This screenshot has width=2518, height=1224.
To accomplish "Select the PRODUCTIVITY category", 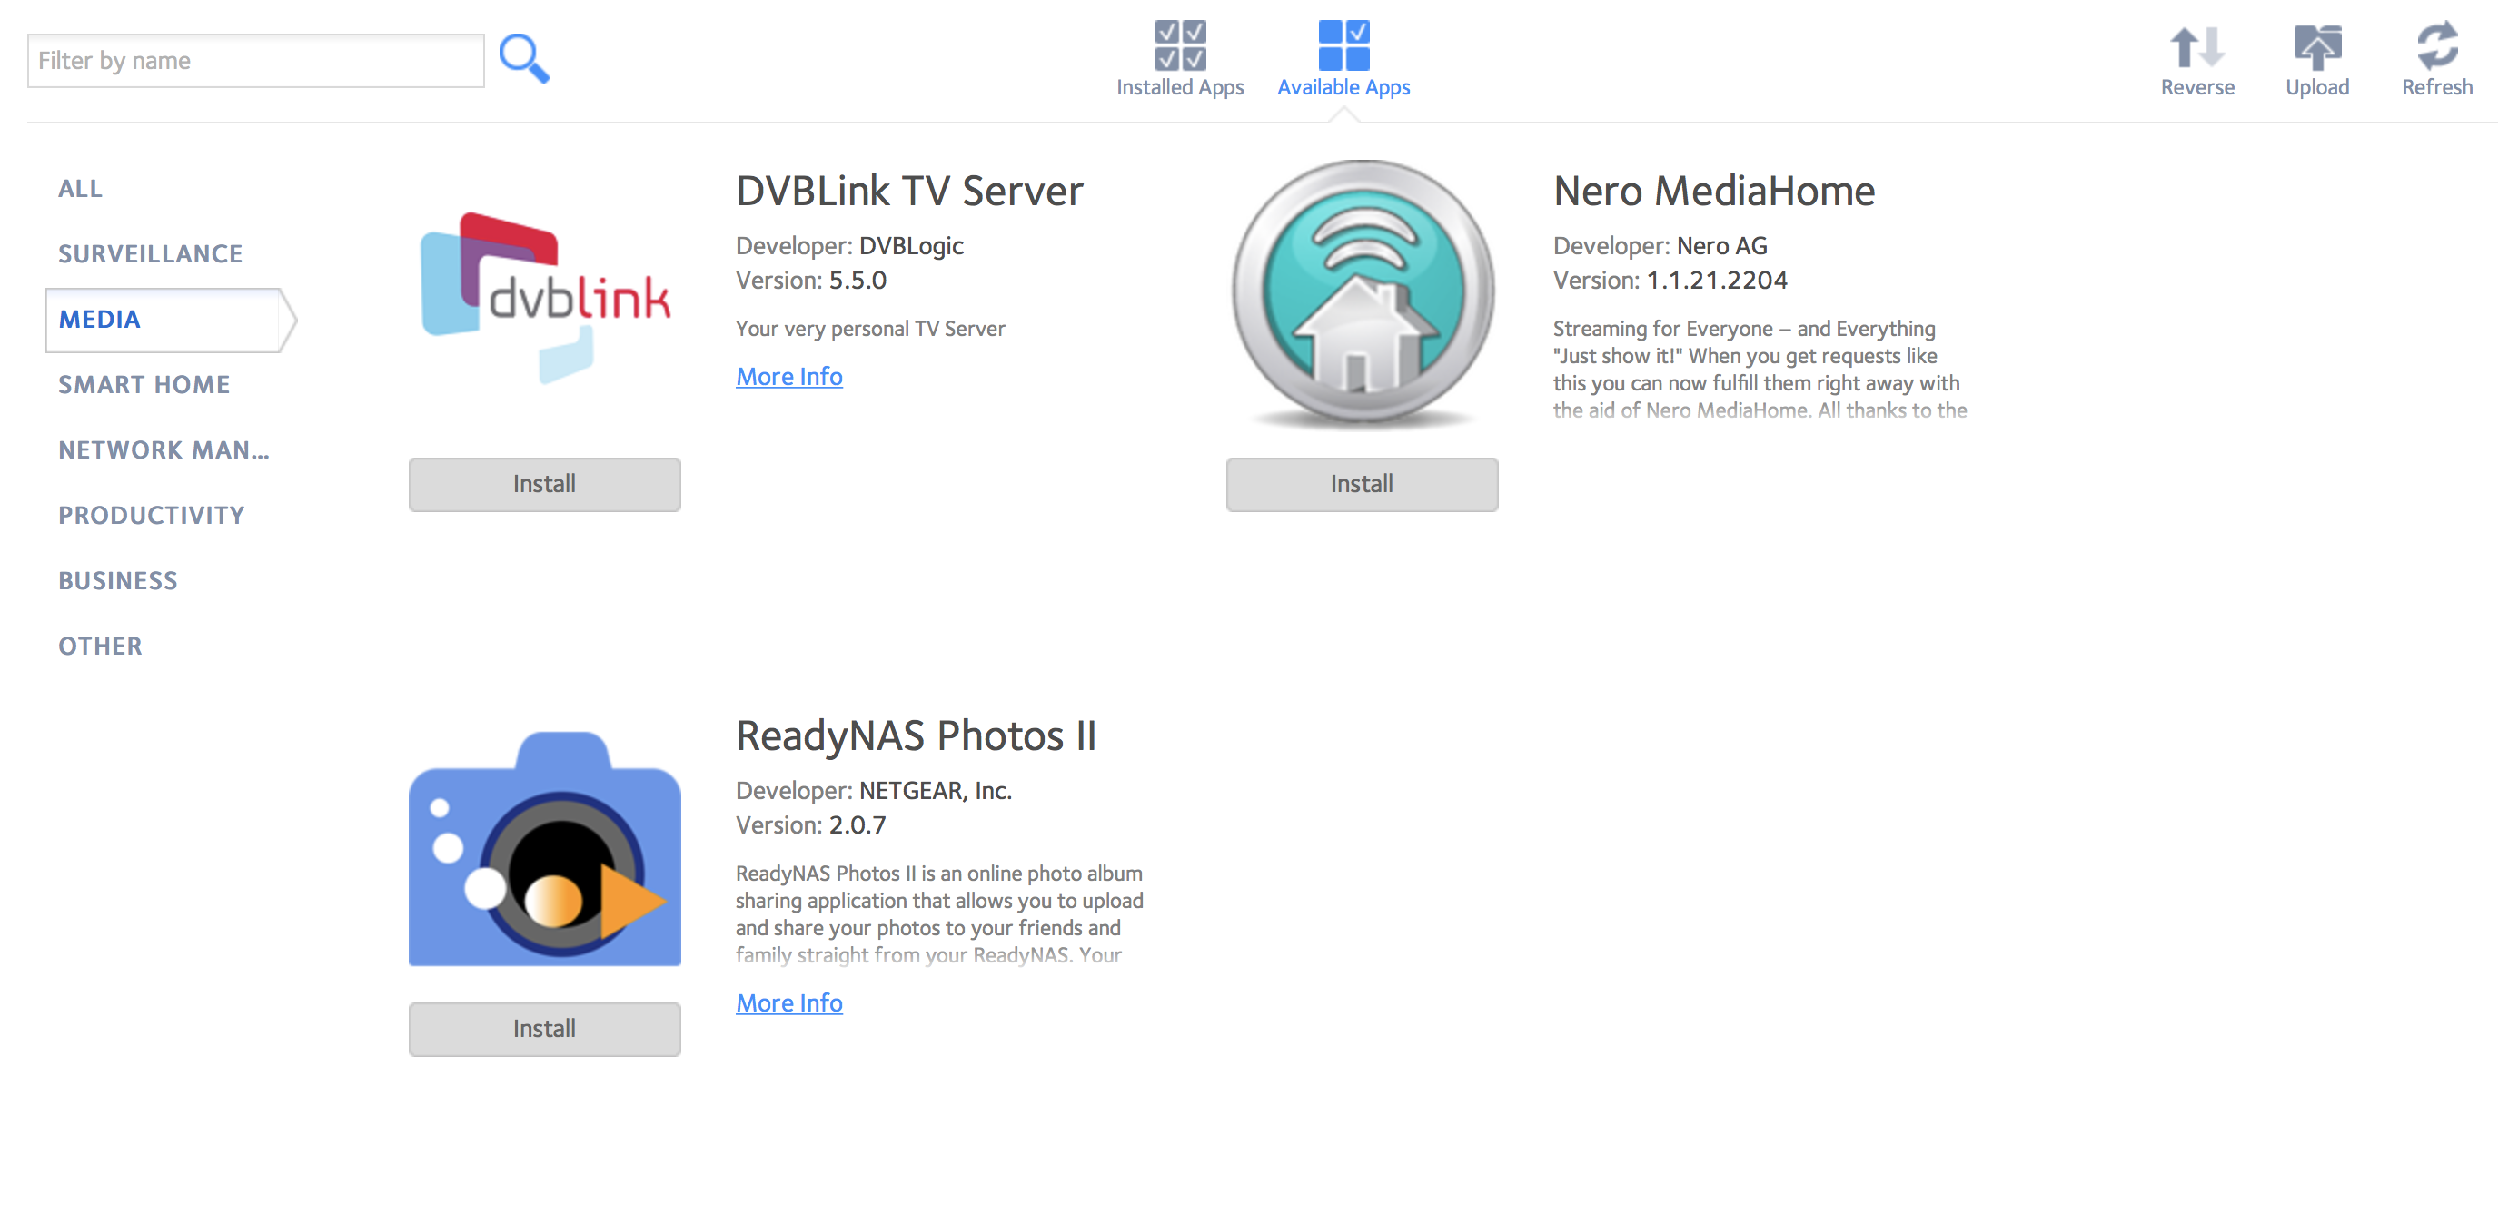I will click(151, 516).
